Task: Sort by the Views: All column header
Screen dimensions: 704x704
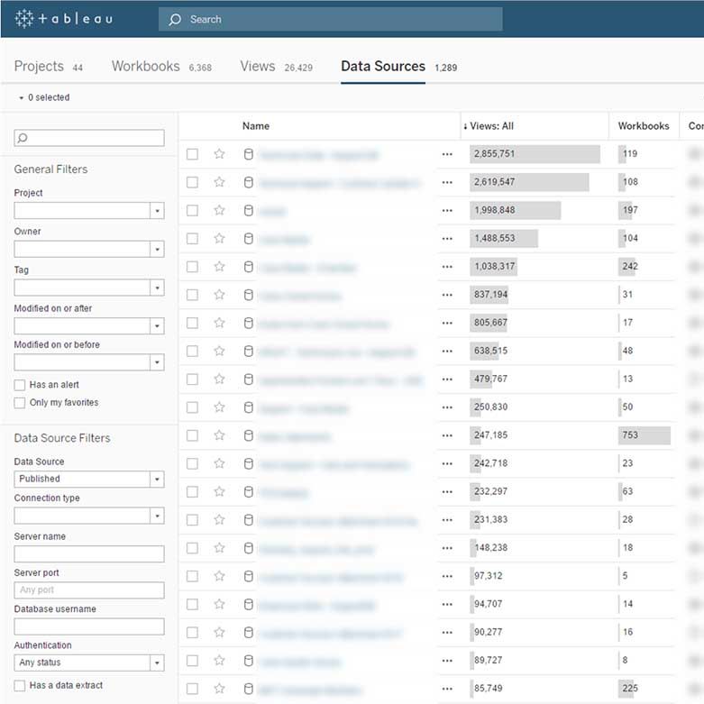Action: 491,126
